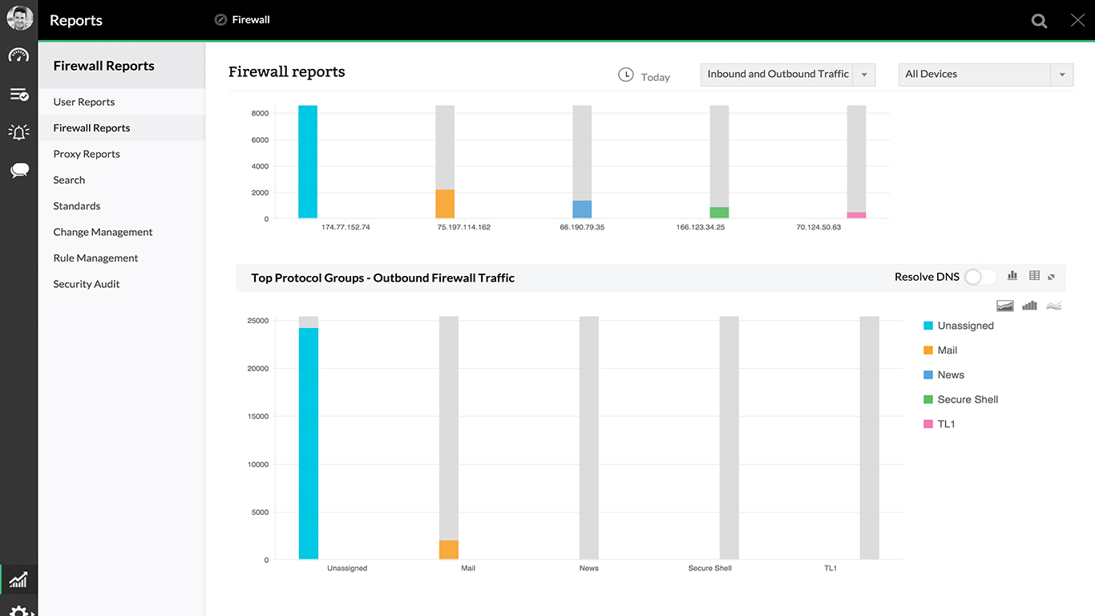Open the settings gear icon in left rail
This screenshot has width=1095, height=616.
tap(19, 611)
